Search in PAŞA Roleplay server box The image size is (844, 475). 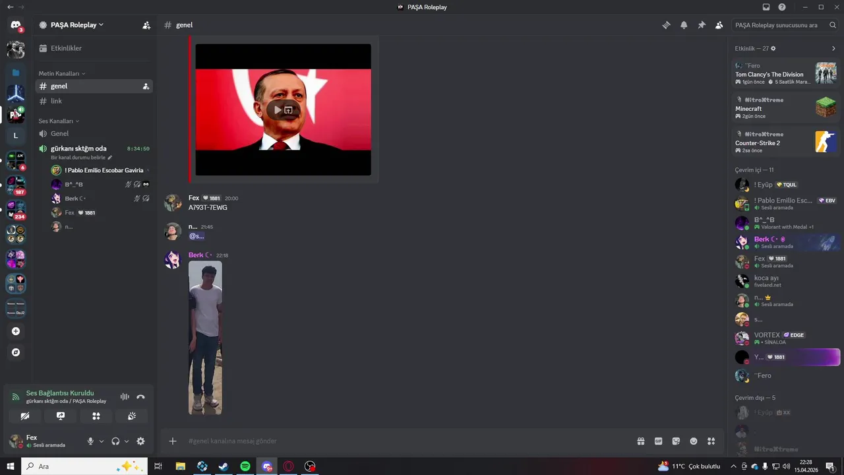(785, 25)
